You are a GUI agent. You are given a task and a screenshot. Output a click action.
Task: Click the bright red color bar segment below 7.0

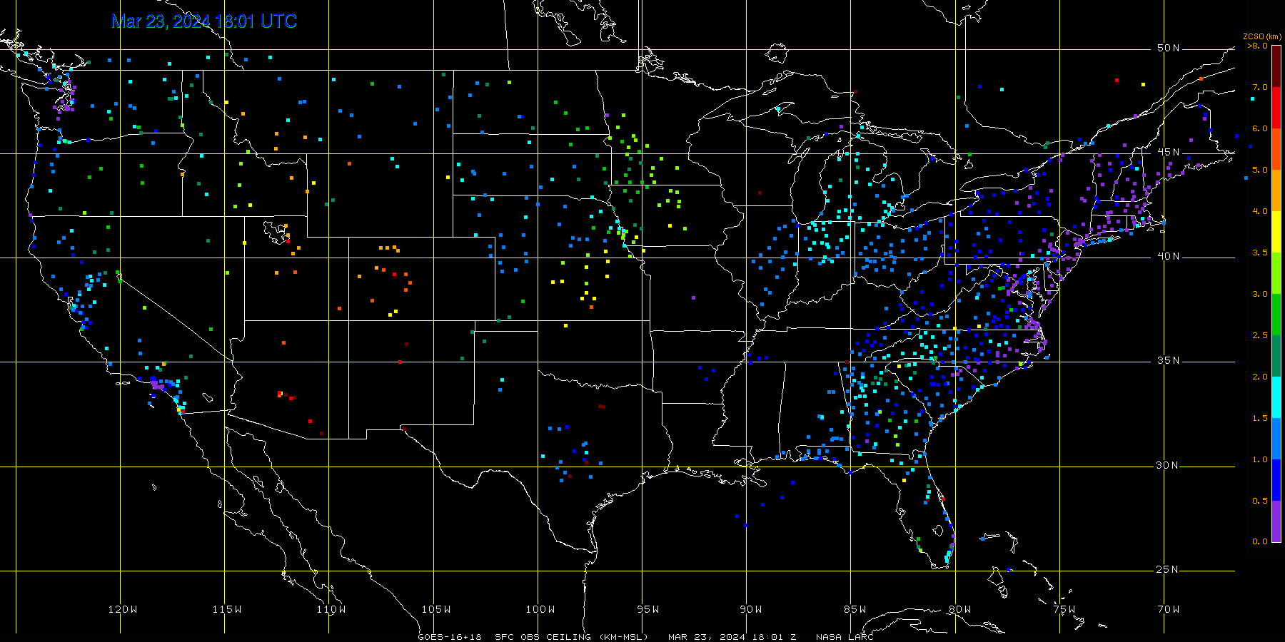[1276, 108]
